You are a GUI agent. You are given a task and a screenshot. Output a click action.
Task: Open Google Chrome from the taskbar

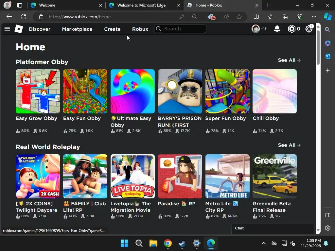168,243
